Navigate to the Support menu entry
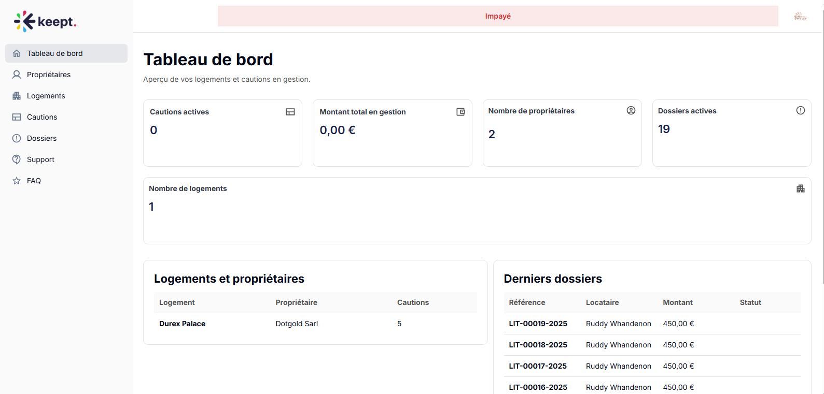Viewport: 824px width, 394px height. tap(40, 159)
